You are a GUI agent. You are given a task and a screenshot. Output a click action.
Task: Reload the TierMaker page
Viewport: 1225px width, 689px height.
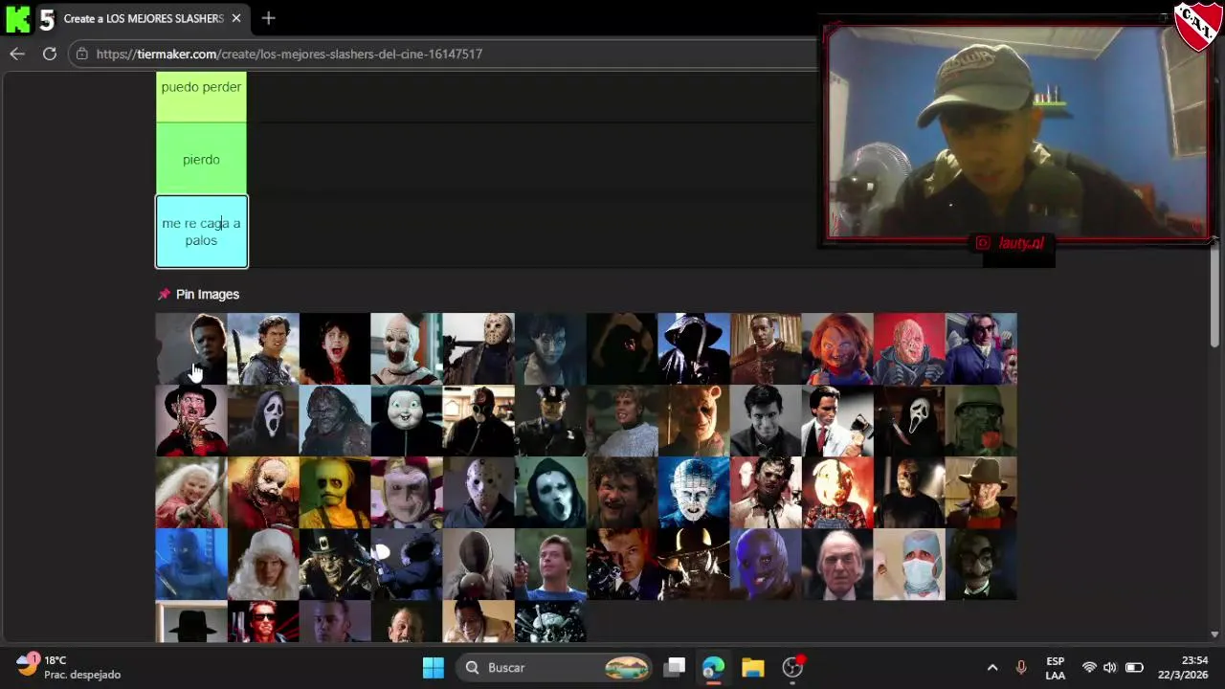coord(50,54)
